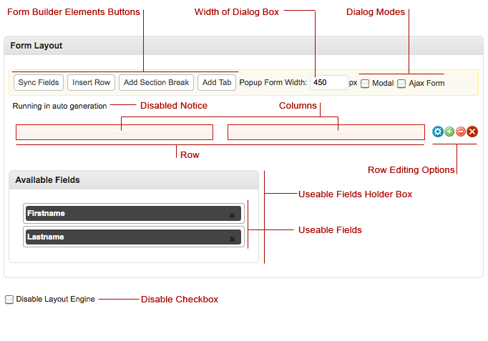The image size is (488, 341).
Task: Tick the Disable Layout Engine checkbox
Action: pyautogui.click(x=9, y=300)
